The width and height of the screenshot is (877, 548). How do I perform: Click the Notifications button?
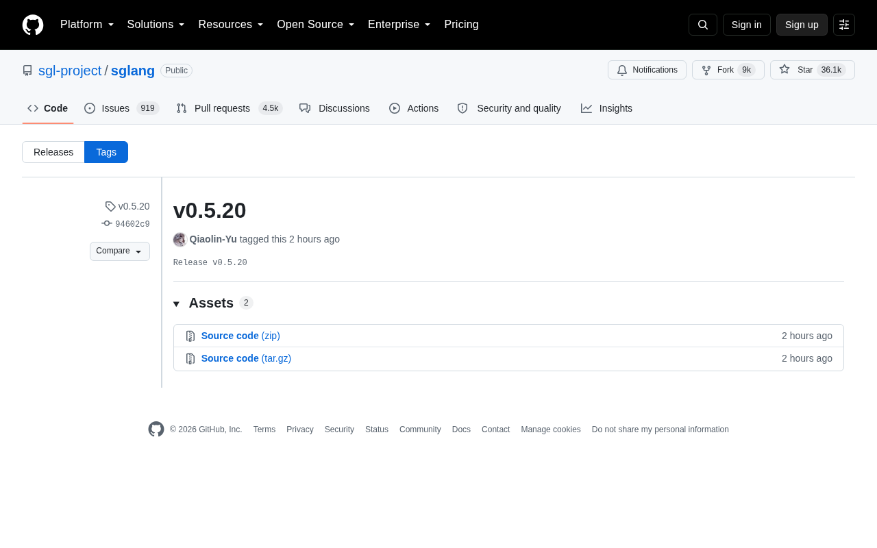coord(647,70)
